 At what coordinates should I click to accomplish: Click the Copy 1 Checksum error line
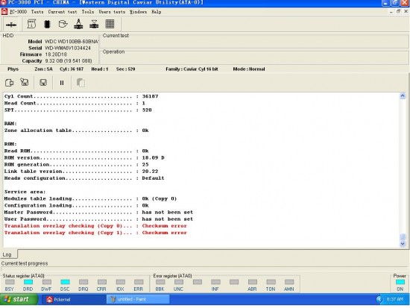pos(95,233)
